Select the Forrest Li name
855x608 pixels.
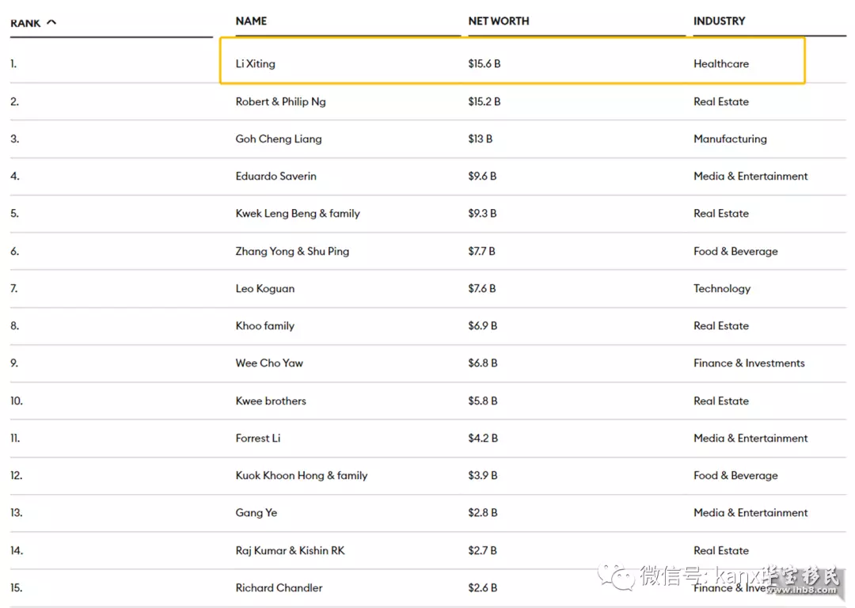coord(258,439)
